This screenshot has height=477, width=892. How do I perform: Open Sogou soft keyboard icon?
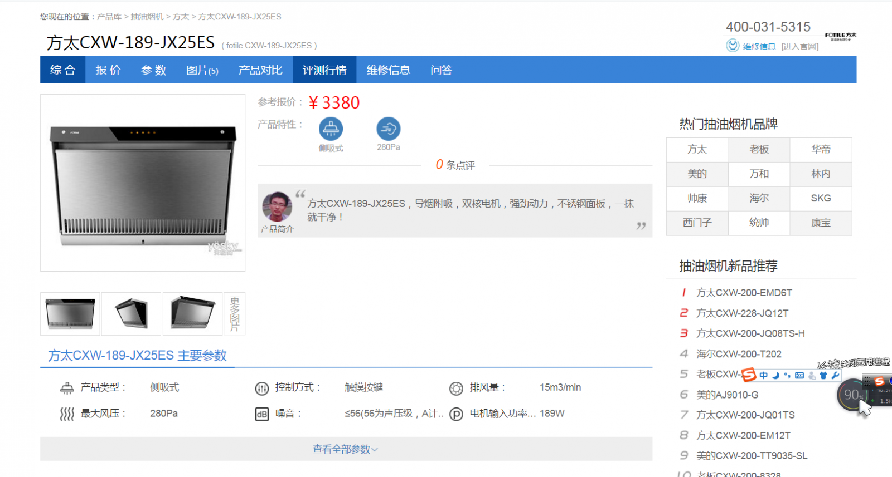[799, 375]
